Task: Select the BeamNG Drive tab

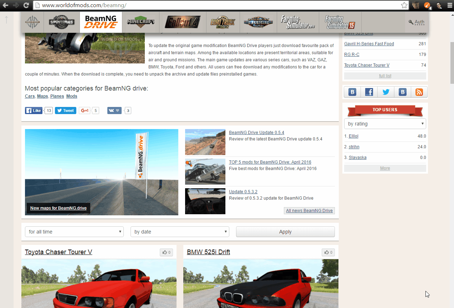Action: [101, 22]
